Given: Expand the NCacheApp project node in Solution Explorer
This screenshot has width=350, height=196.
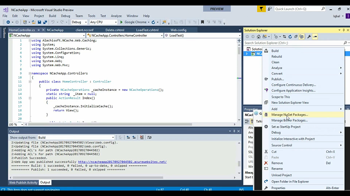Looking at the screenshot, I should 247,54.
